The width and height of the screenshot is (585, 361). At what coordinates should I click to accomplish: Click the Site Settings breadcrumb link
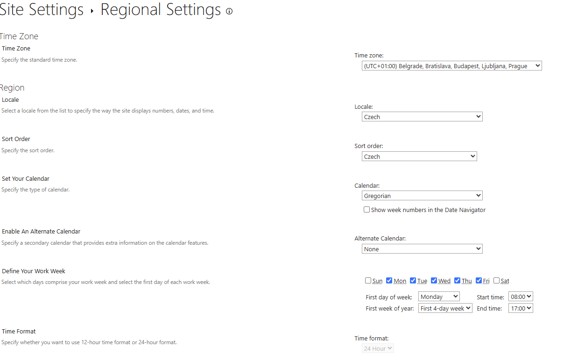[x=42, y=10]
